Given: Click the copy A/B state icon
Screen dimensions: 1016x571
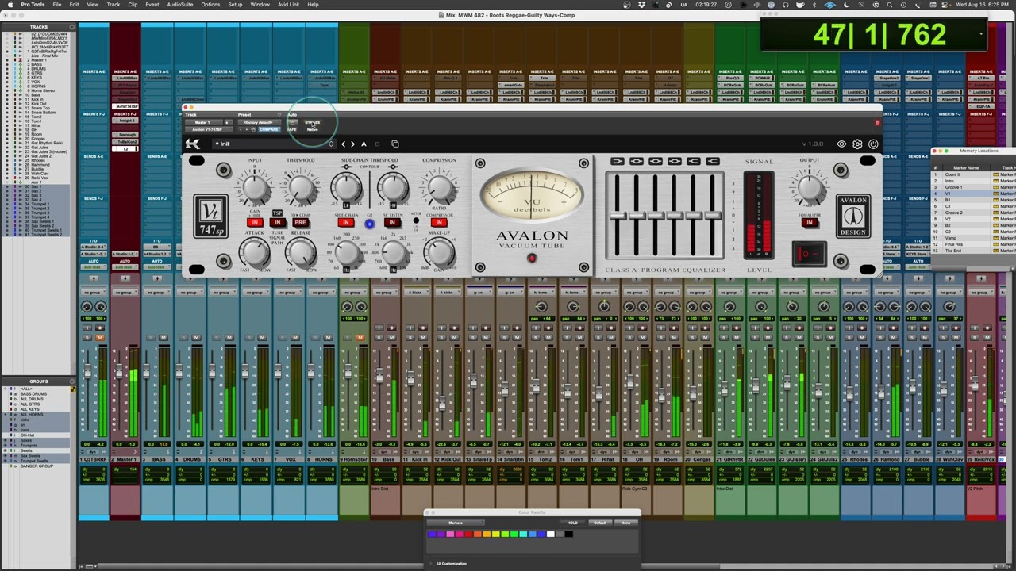Looking at the screenshot, I should tap(395, 144).
